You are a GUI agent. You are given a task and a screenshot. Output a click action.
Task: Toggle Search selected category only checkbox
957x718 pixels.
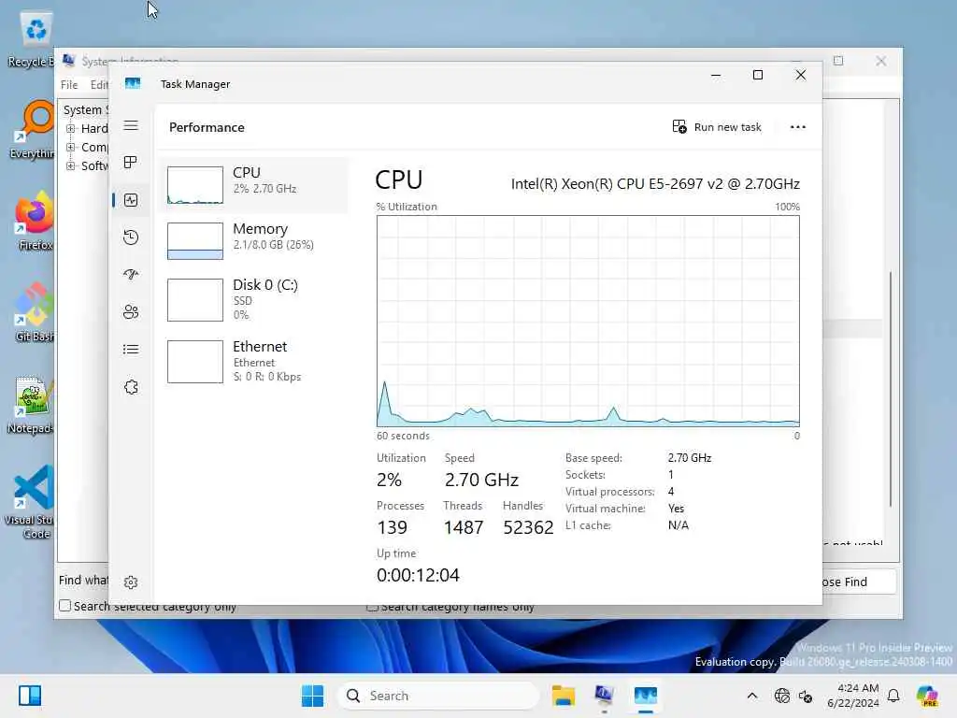(x=64, y=606)
